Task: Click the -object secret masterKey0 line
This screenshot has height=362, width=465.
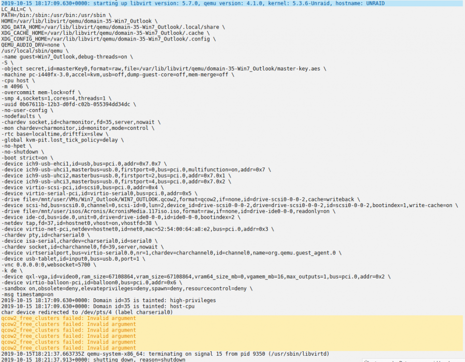Action: tap(164, 69)
